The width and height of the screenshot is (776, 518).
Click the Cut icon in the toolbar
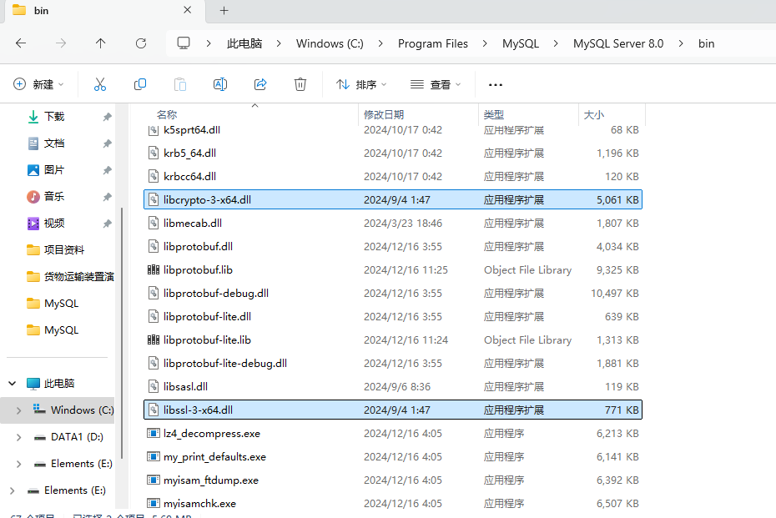100,84
